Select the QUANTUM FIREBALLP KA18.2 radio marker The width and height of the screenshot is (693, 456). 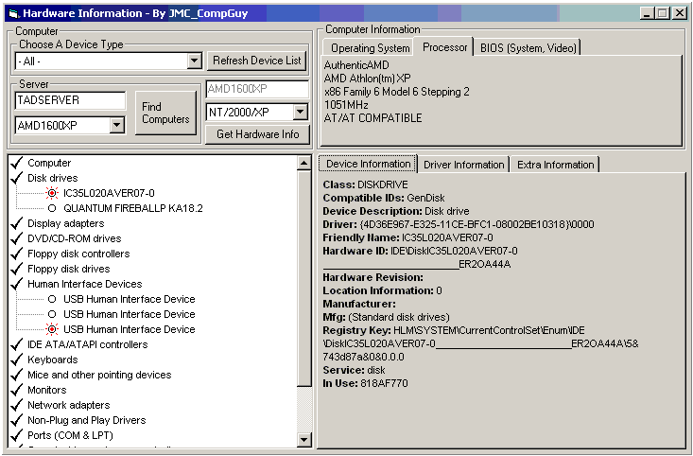52,208
